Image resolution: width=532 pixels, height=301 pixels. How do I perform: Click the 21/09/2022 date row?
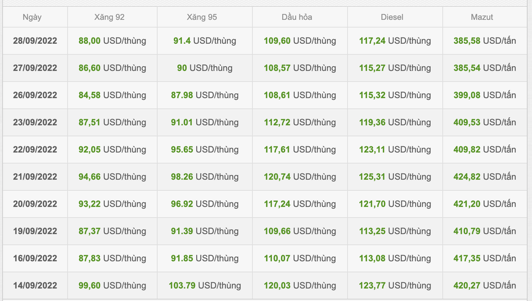(x=264, y=177)
